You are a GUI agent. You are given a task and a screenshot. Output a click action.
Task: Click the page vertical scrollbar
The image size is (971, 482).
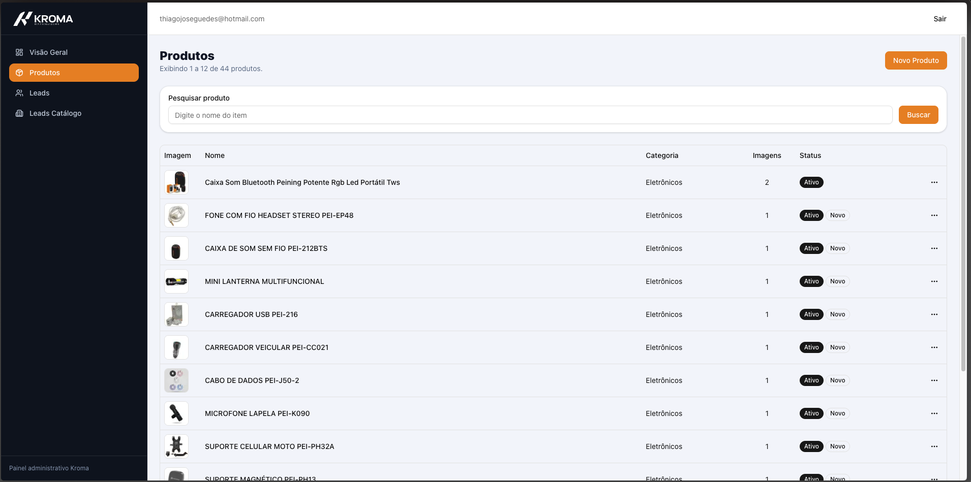pyautogui.click(x=963, y=203)
